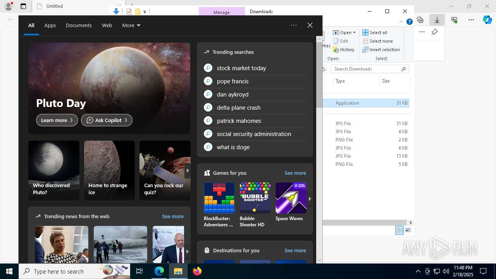
Task: Click the search icon beside 'social security administration'
Action: point(208,134)
